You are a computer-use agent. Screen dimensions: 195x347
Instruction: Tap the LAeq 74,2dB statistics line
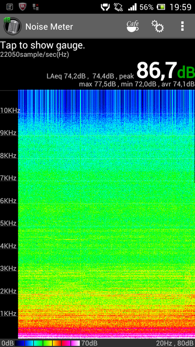[x=90, y=76]
